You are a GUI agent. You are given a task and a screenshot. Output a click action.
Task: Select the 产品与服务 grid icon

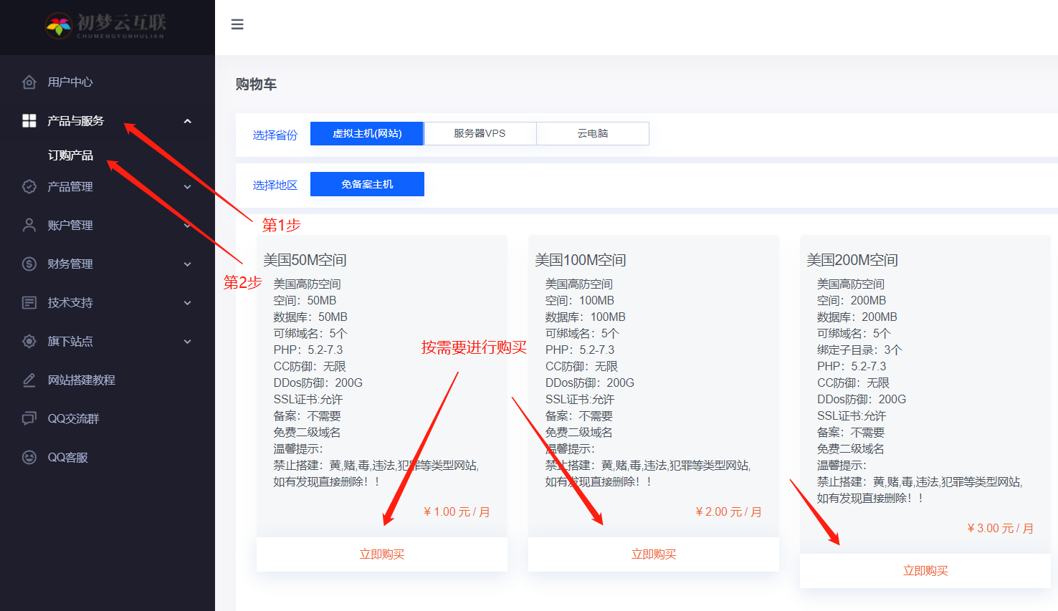point(29,120)
